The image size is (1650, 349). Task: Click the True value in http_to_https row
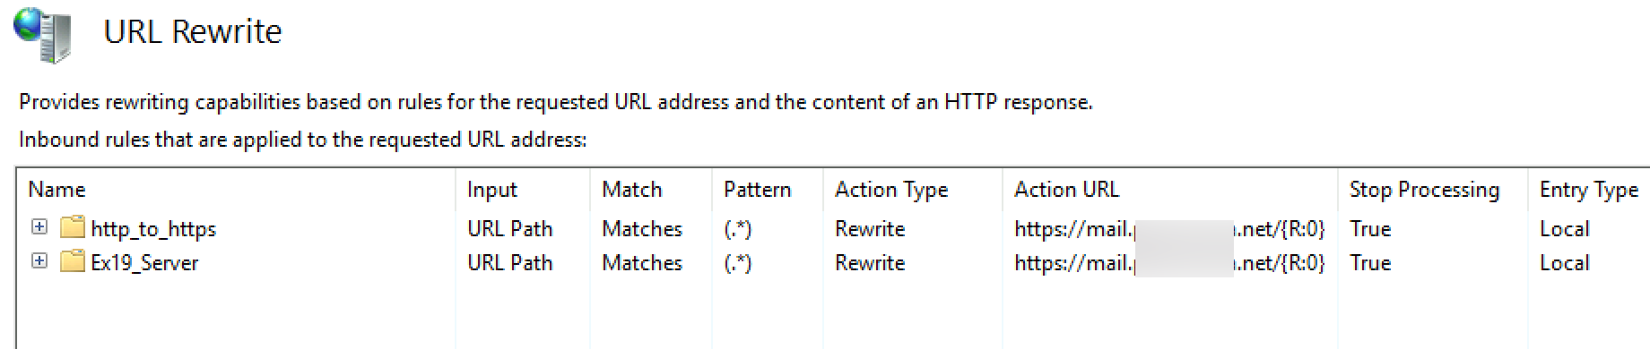pyautogui.click(x=1370, y=229)
